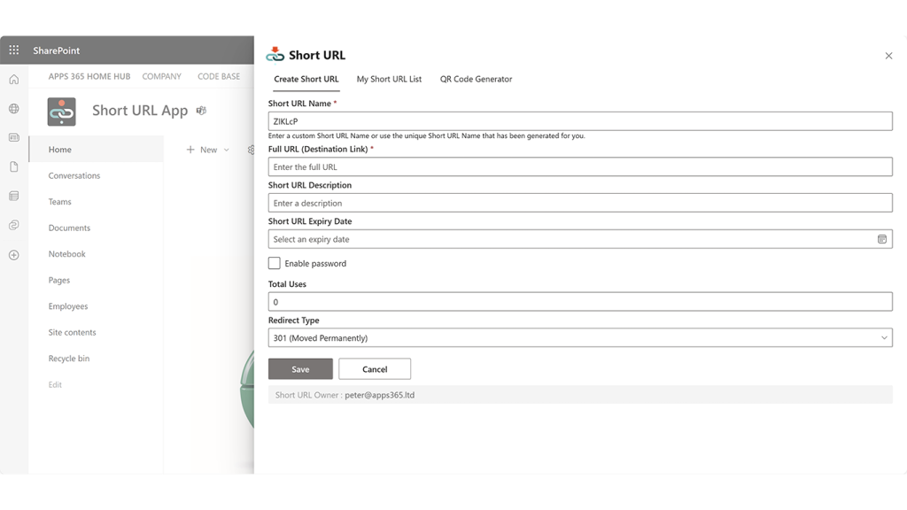Viewport: 907px width, 510px height.
Task: Click Edit link under site navigation
Action: [55, 384]
